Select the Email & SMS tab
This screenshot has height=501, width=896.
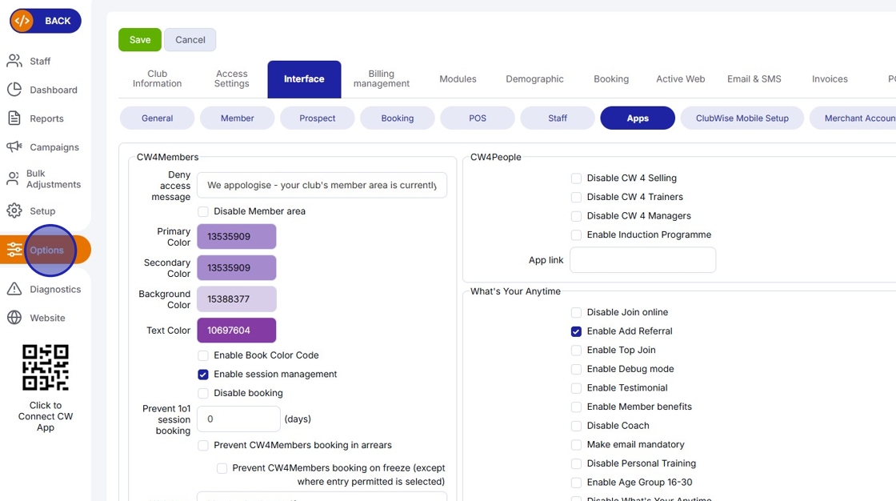coord(754,79)
